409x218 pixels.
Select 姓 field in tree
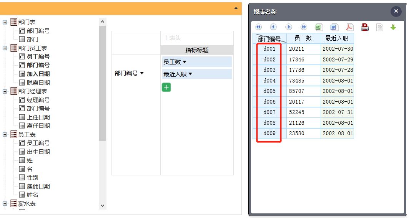pos(30,160)
